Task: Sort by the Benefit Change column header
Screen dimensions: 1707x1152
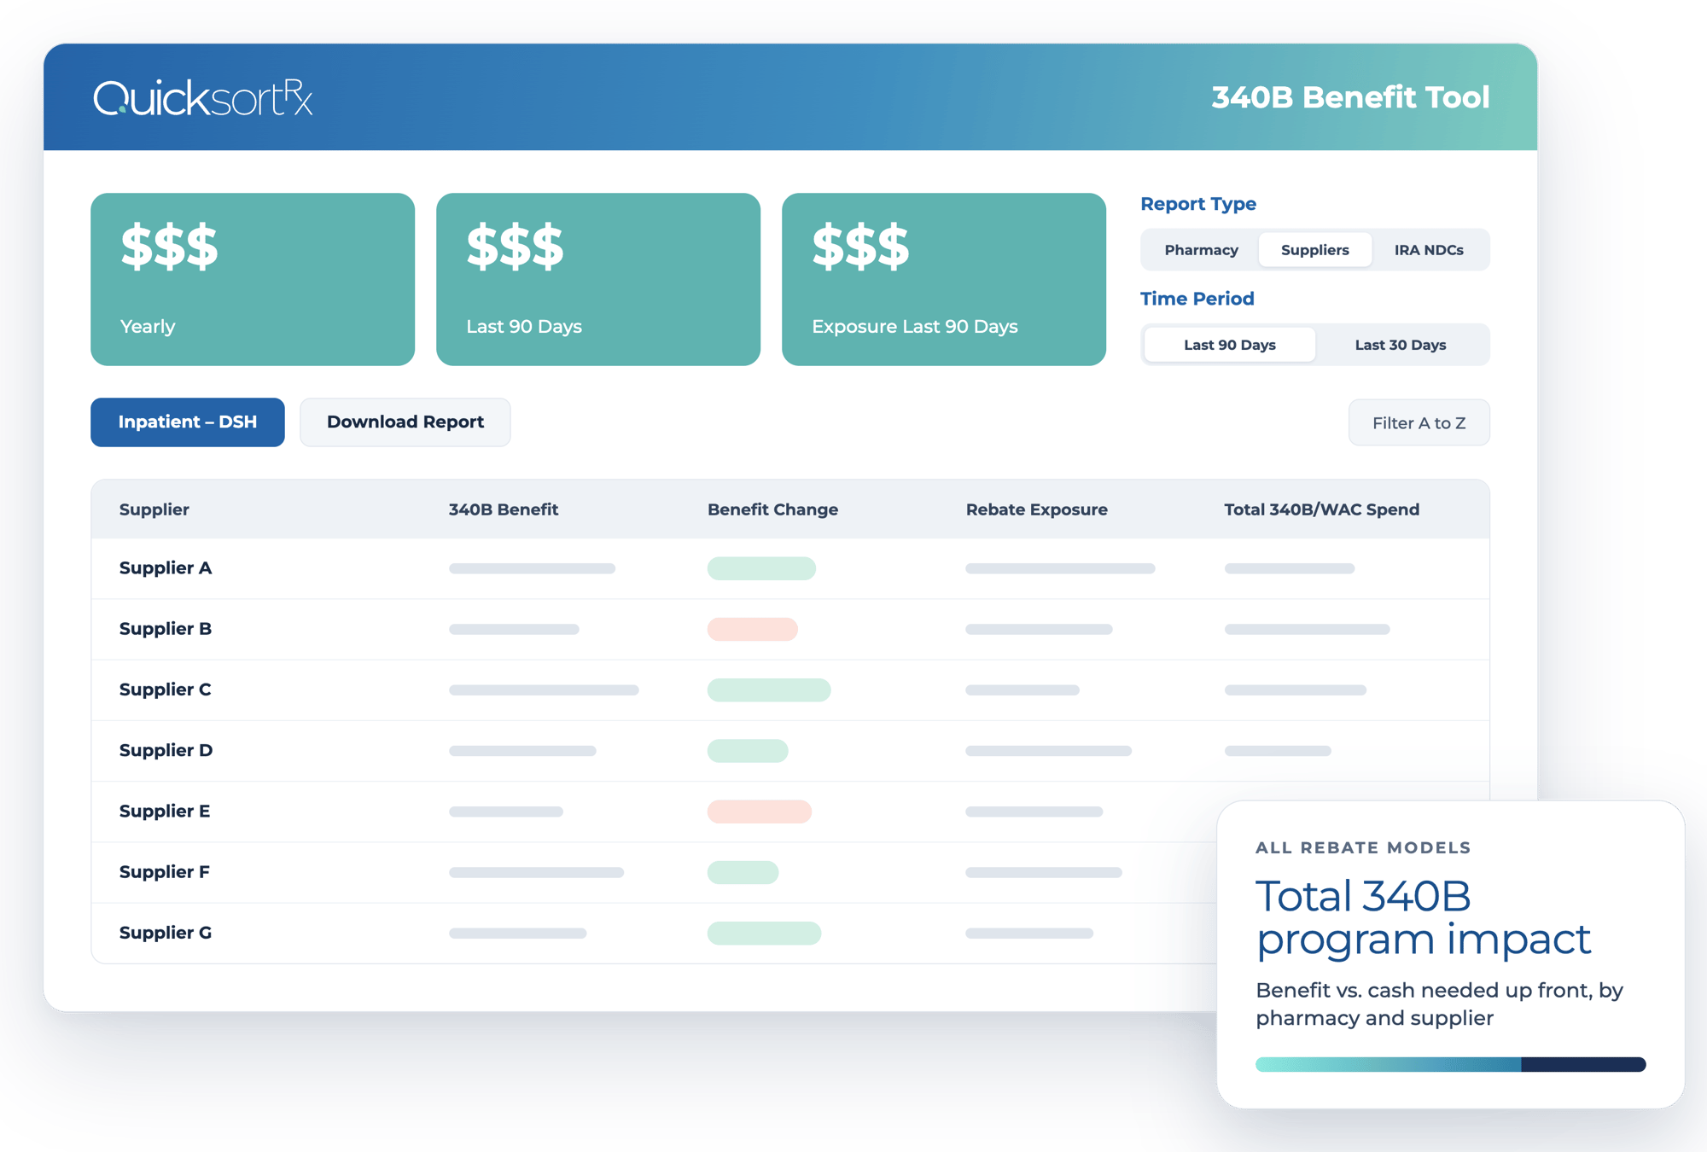Action: 772,509
